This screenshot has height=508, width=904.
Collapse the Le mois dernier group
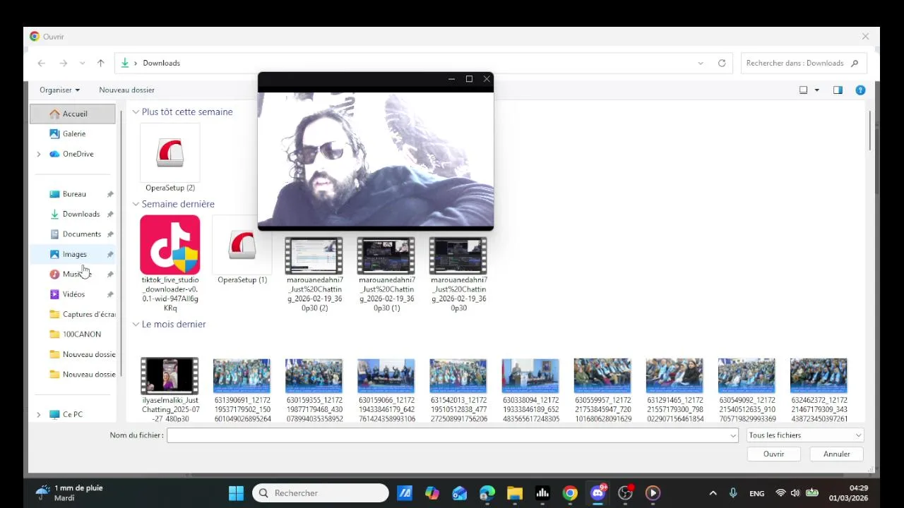(x=136, y=325)
